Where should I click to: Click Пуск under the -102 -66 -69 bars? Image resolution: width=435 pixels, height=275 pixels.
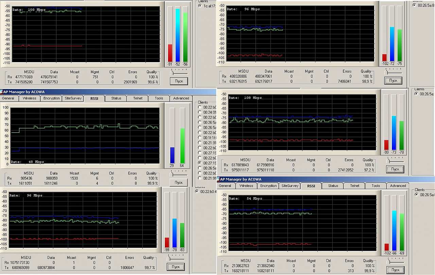[395, 270]
